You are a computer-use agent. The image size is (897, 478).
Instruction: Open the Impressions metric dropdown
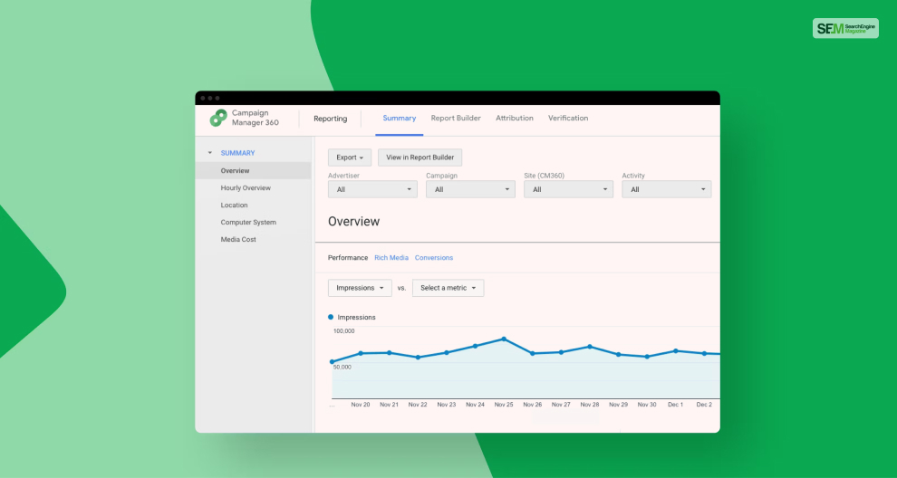(360, 288)
